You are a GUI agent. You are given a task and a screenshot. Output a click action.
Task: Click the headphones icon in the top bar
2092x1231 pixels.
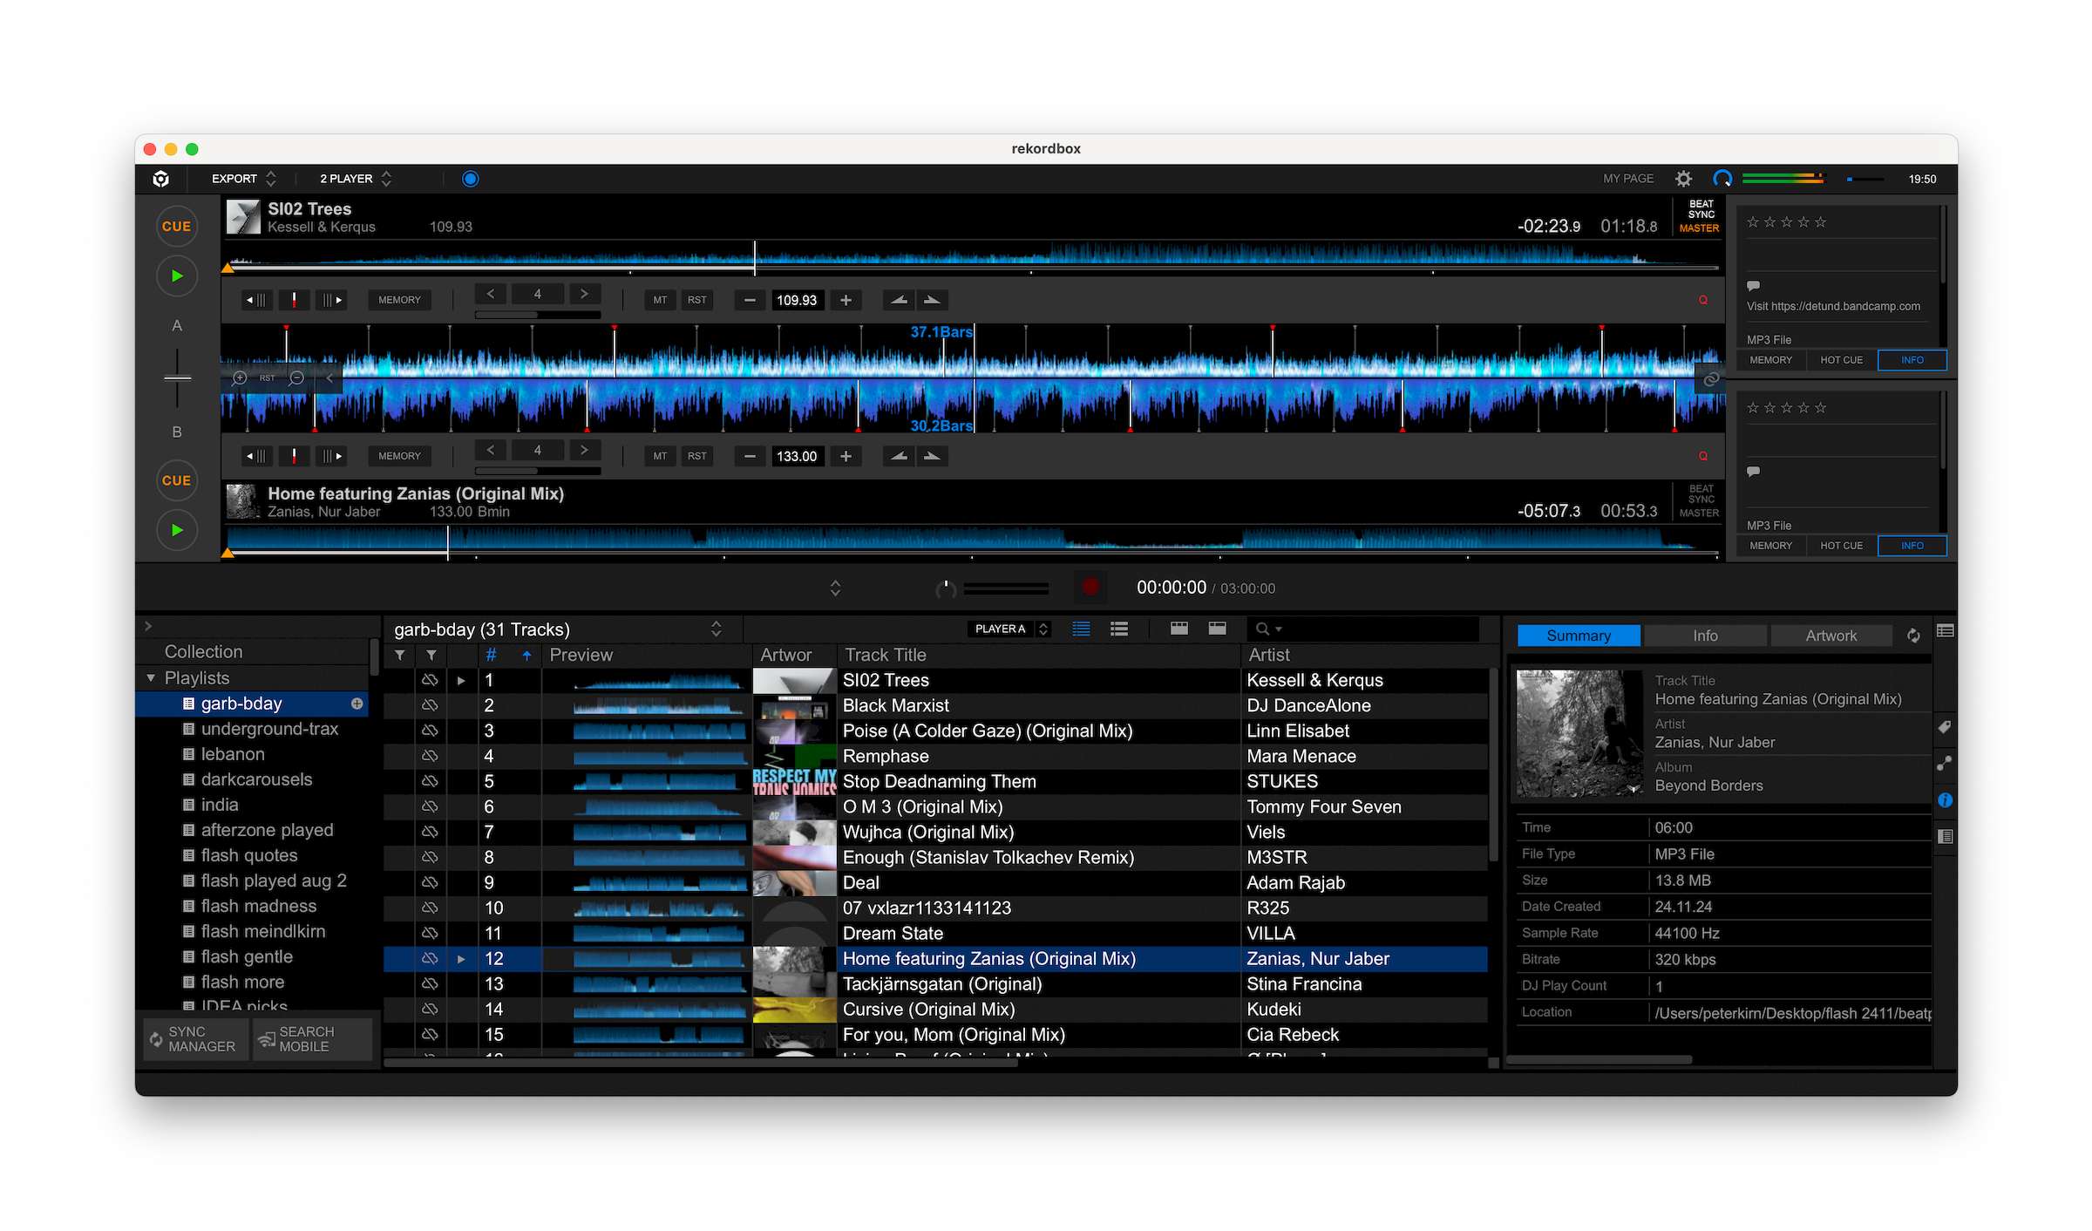click(1722, 178)
